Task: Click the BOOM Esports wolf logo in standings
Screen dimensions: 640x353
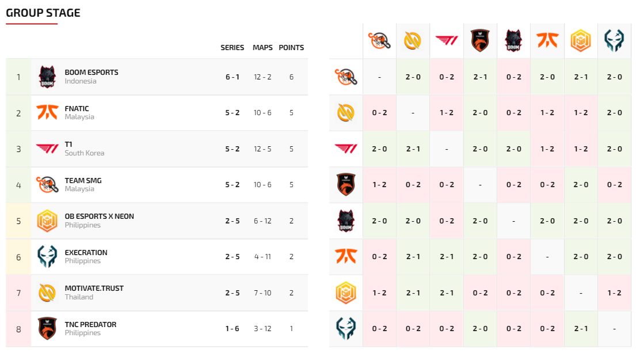Action: 47,77
